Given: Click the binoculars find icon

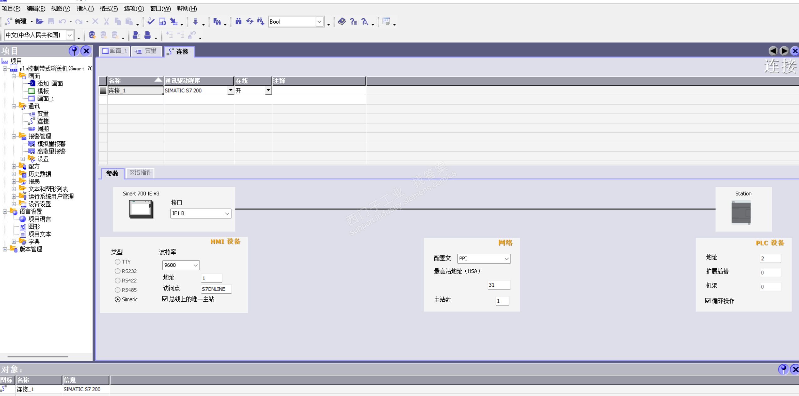Looking at the screenshot, I should point(238,21).
